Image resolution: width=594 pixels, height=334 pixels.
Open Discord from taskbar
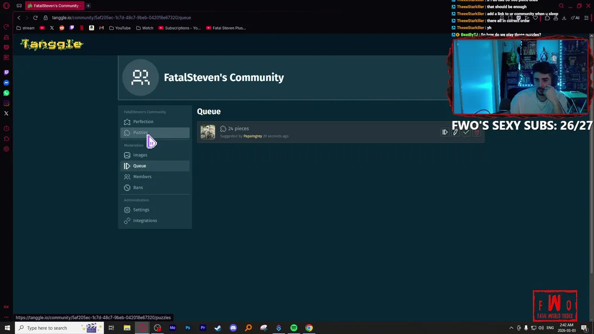[x=233, y=328]
